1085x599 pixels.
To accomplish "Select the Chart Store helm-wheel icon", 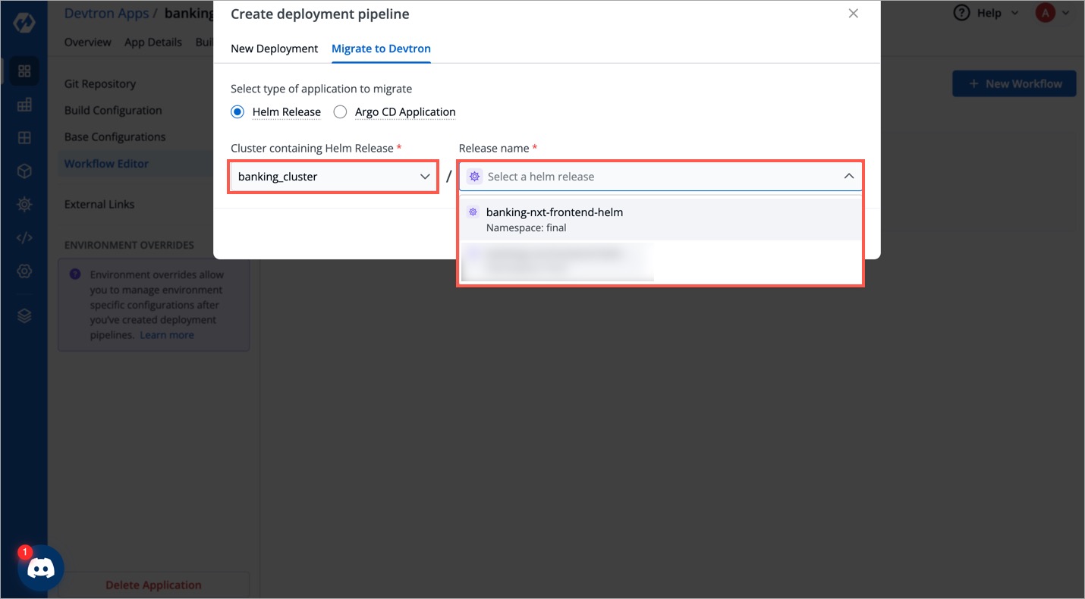I will click(x=24, y=204).
